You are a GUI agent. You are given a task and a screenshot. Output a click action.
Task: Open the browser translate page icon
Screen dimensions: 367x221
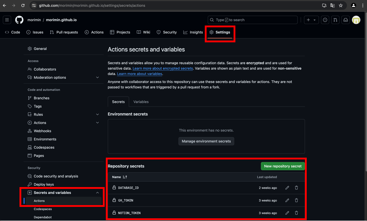[x=332, y=5]
